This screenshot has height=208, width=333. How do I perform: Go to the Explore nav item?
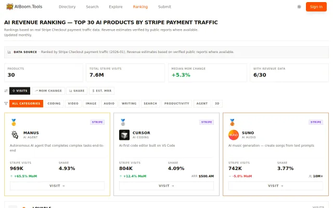pyautogui.click(x=116, y=7)
